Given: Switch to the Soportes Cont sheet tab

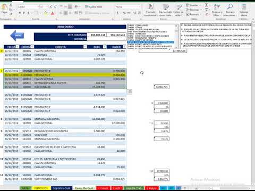Looking at the screenshot, I should point(62,188).
